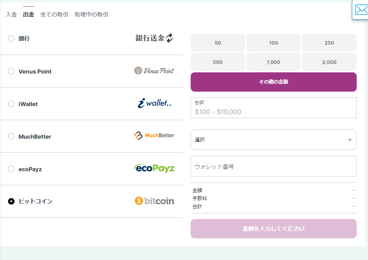Click the MuchBetter logo

(154, 136)
